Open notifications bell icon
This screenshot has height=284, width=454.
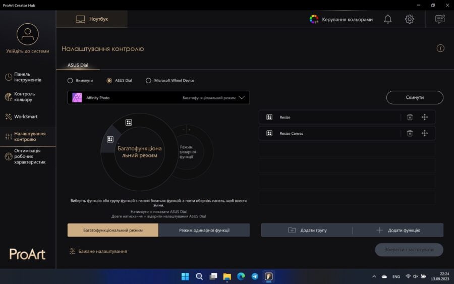click(x=388, y=19)
